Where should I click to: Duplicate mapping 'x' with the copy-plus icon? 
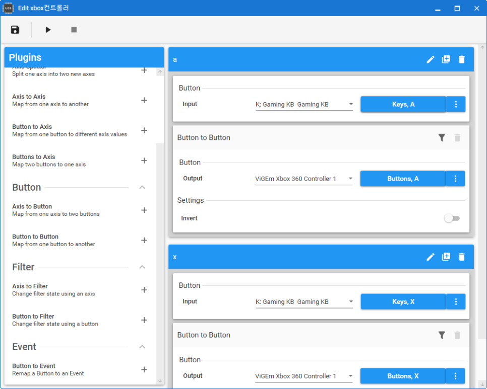click(446, 257)
